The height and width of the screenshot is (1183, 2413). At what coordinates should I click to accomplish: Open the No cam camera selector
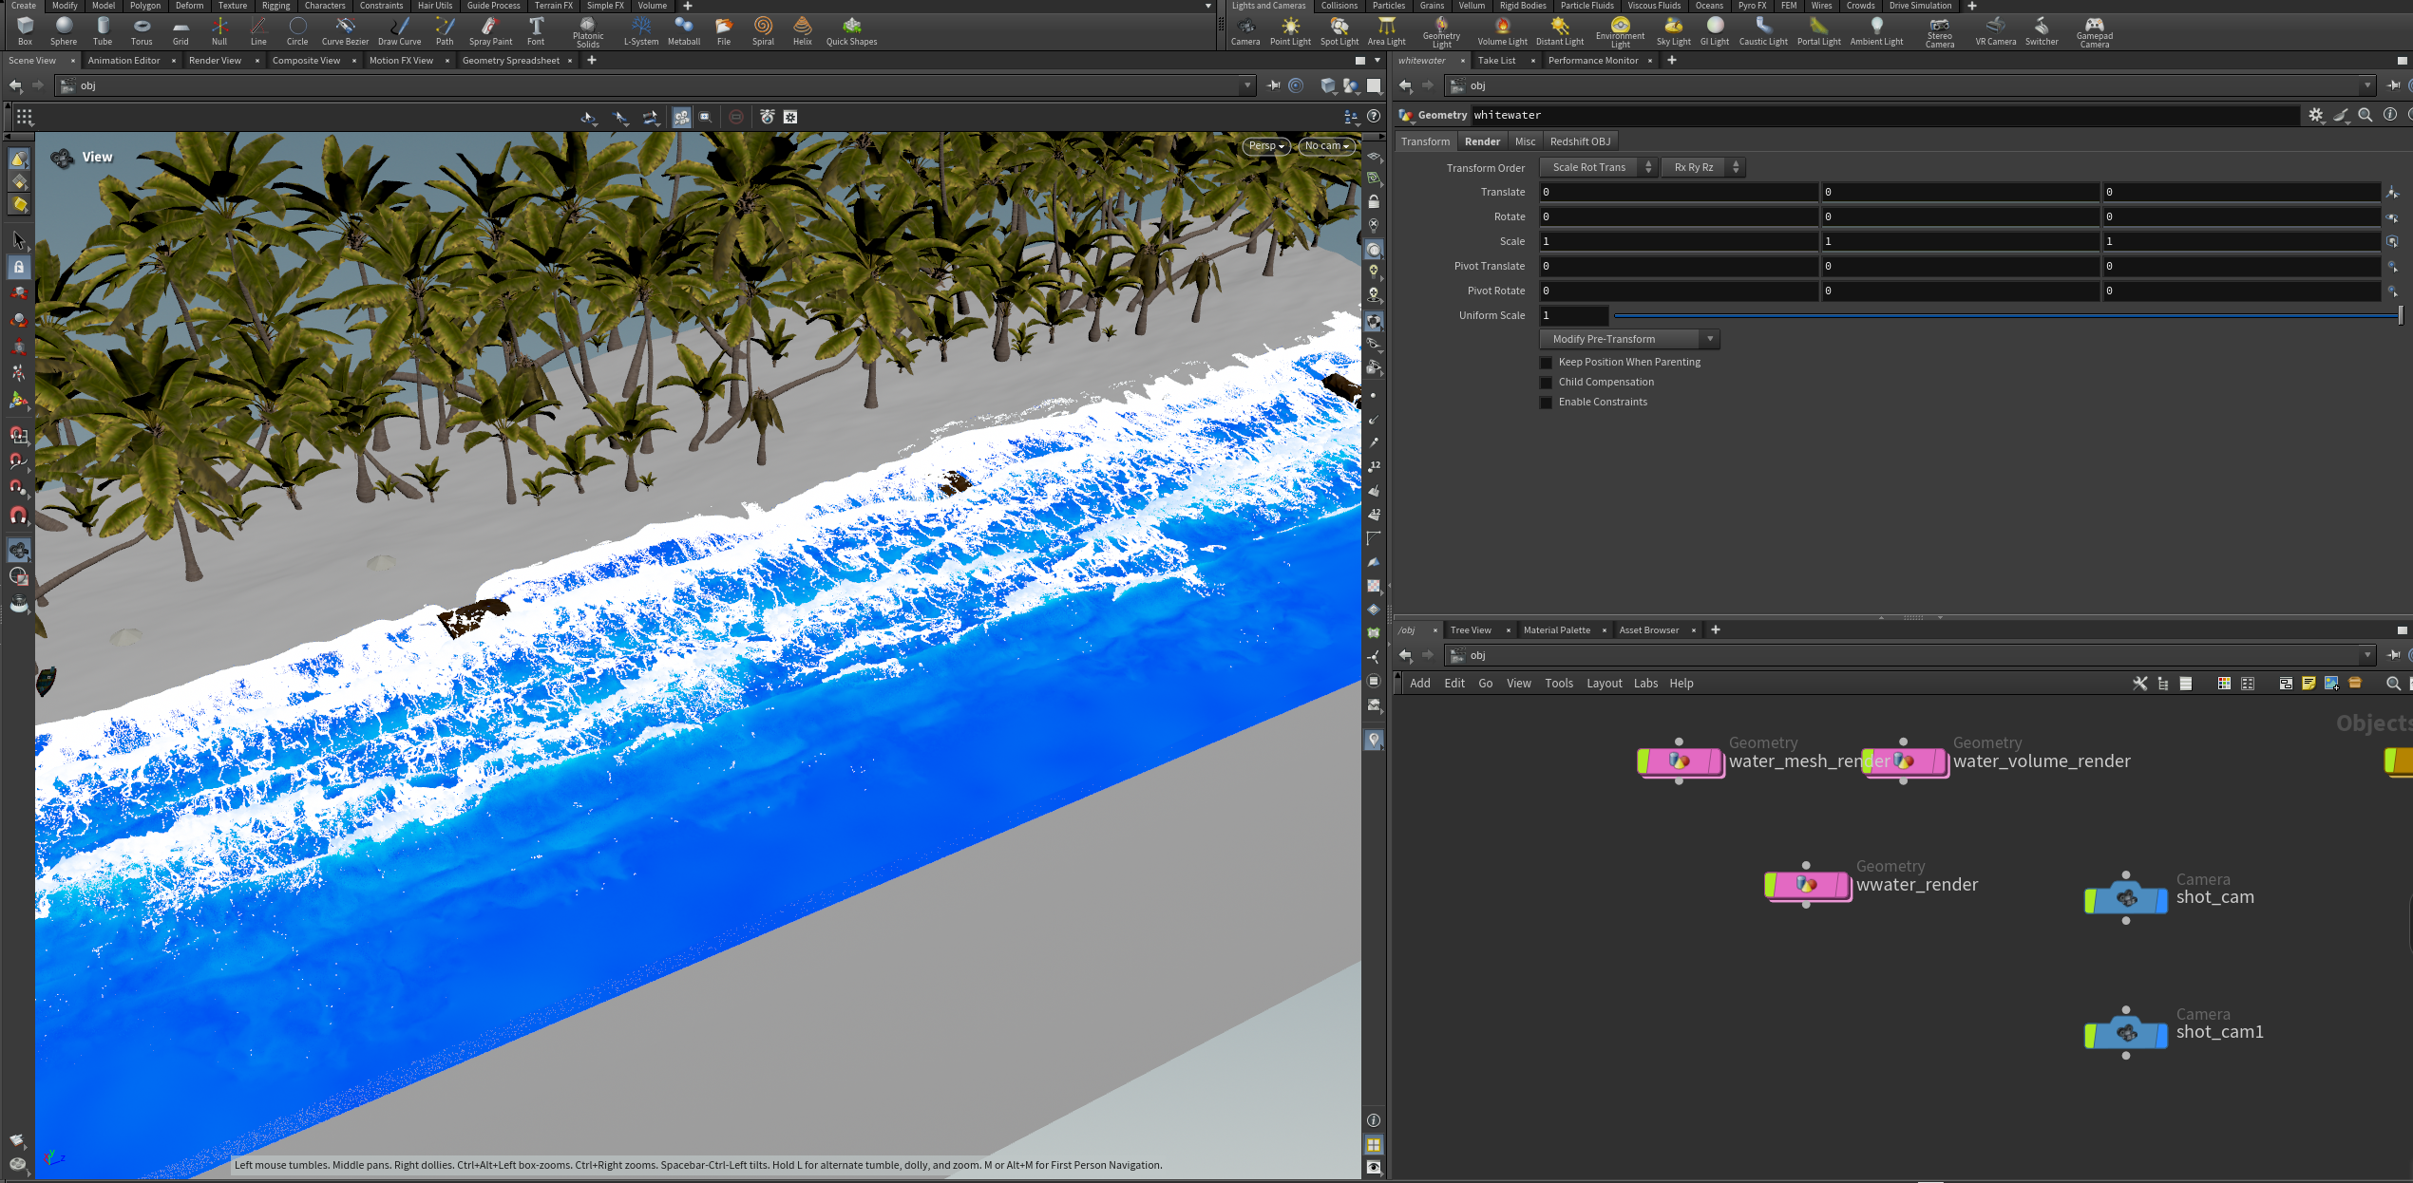coord(1325,145)
